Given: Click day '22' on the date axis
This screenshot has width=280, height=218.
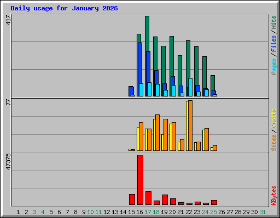Looking at the screenshot, I should pos(189,212).
